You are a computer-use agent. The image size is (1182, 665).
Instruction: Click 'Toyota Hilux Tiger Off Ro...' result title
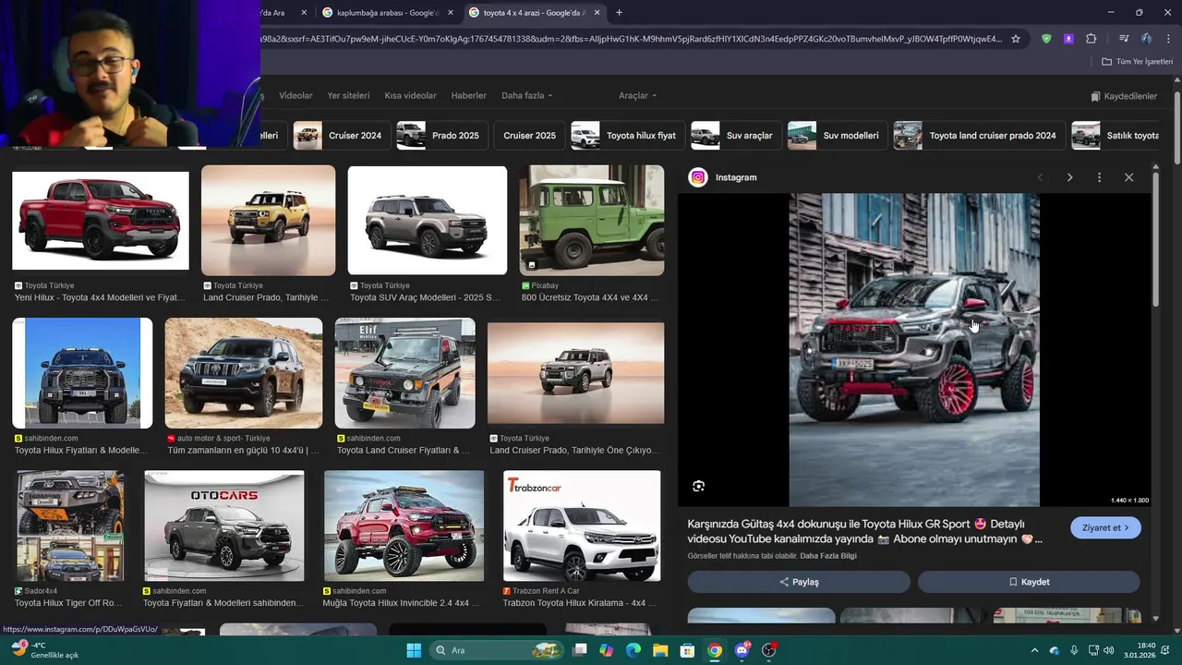68,603
